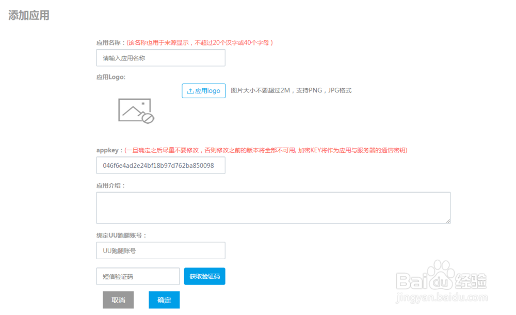Click the 应用介绍 label
Screen dimensions: 516x315
110,185
